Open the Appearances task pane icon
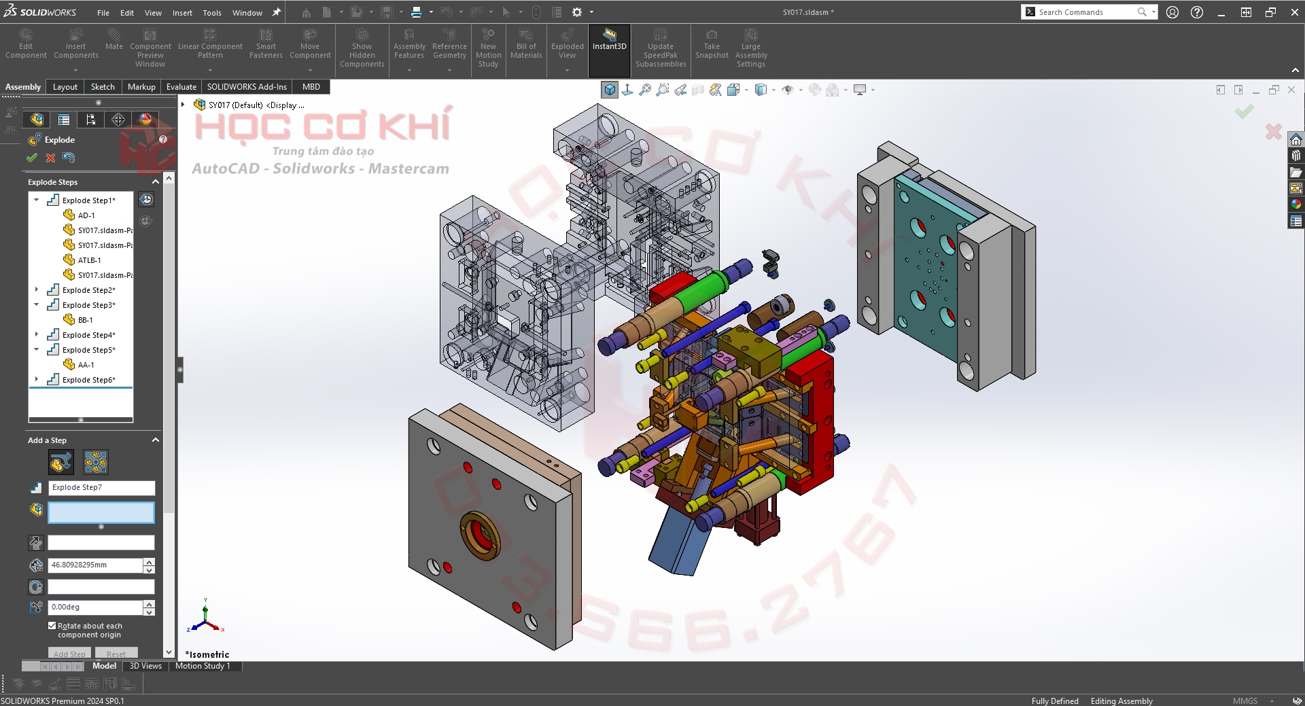 click(1296, 205)
